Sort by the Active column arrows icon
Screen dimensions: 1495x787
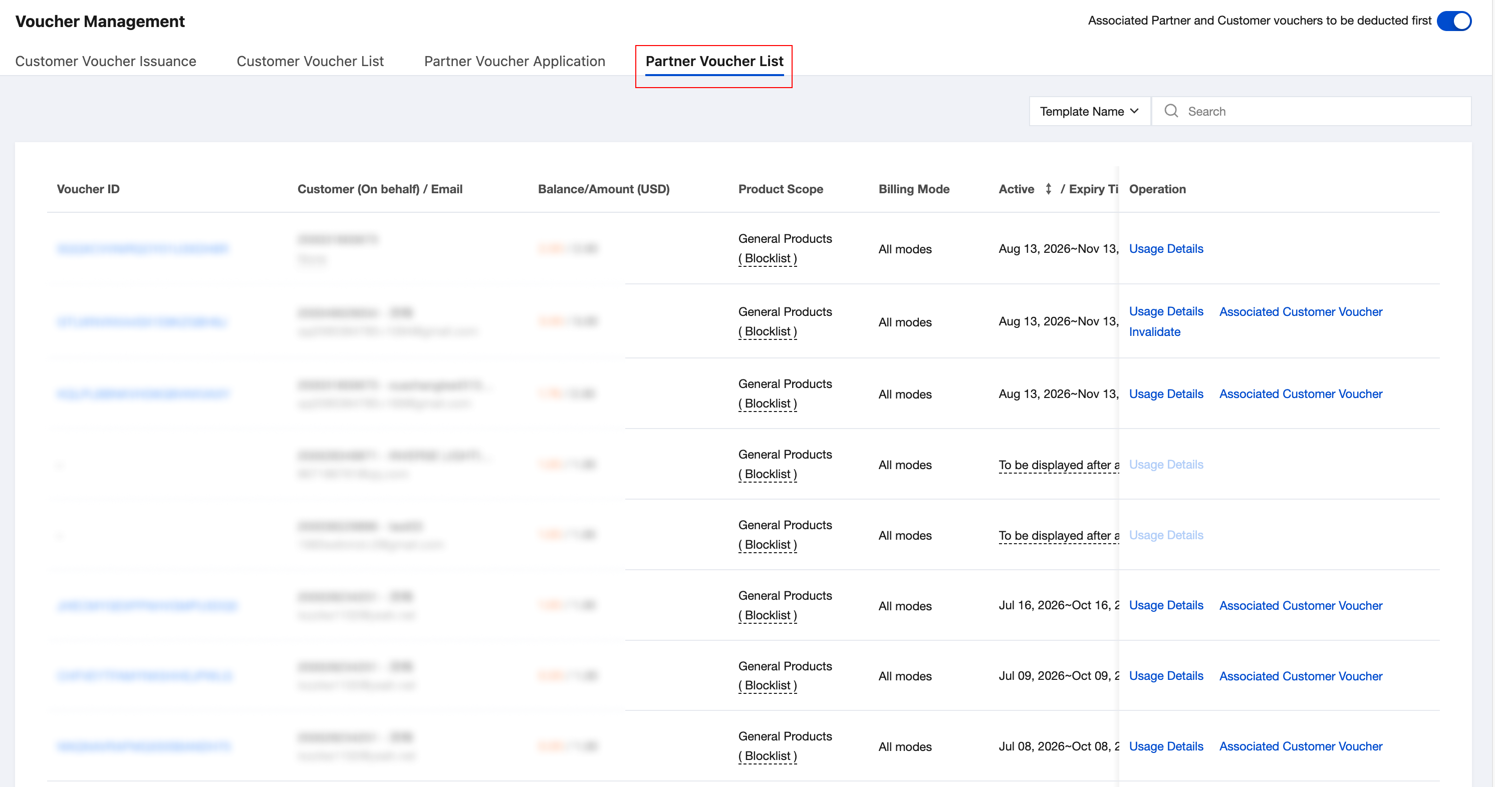point(1048,189)
